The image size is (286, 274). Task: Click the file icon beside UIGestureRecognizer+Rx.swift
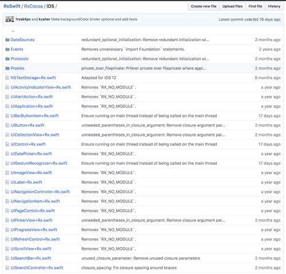(7, 163)
